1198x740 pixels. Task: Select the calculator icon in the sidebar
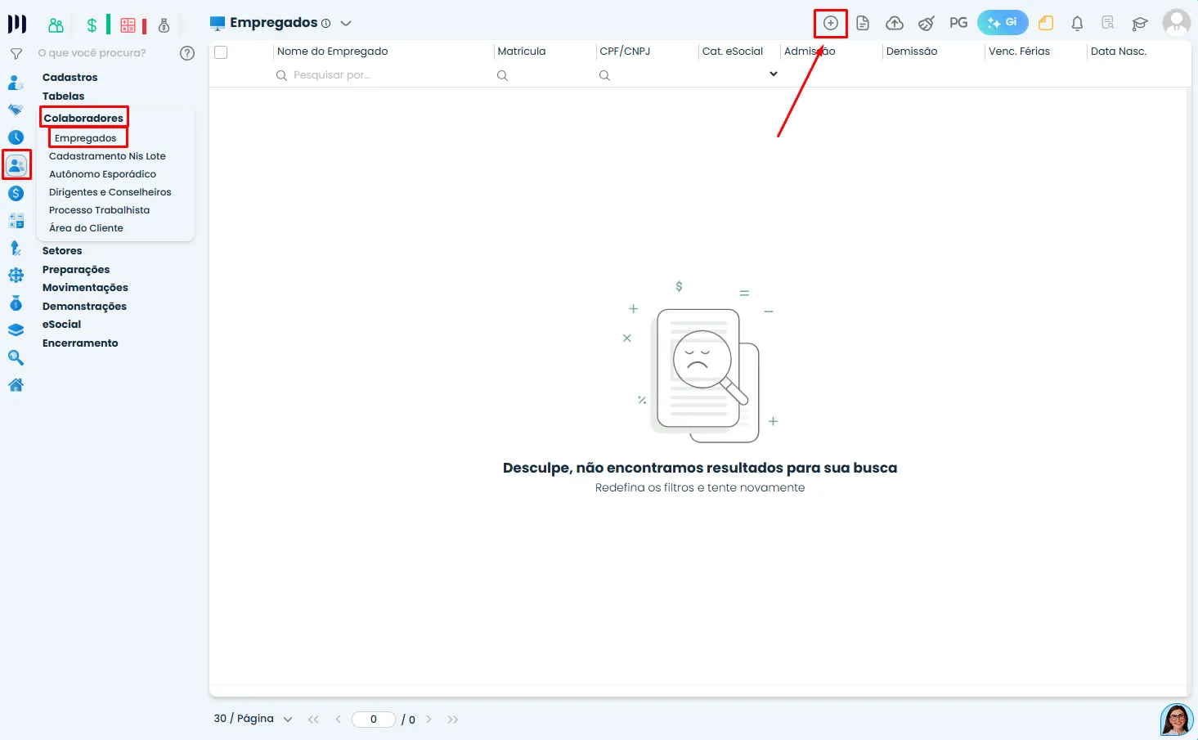coord(16,221)
